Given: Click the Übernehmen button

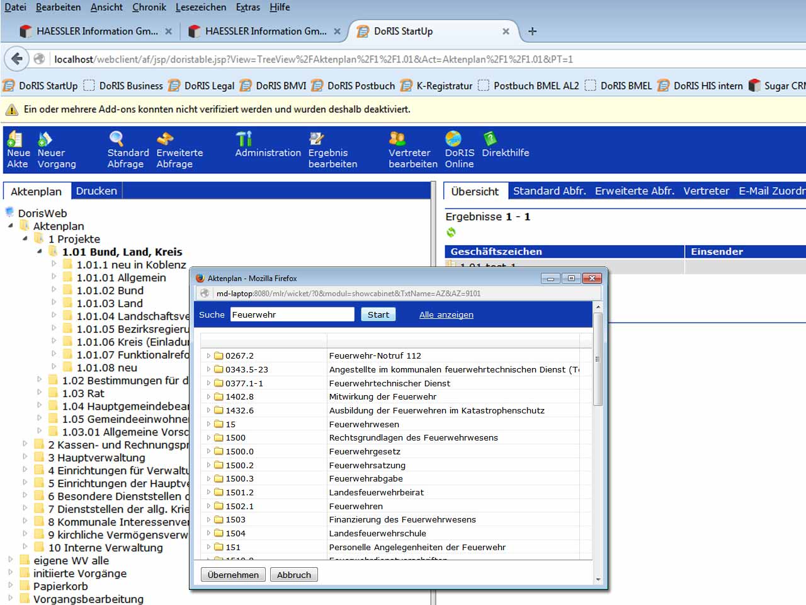Looking at the screenshot, I should (x=233, y=575).
